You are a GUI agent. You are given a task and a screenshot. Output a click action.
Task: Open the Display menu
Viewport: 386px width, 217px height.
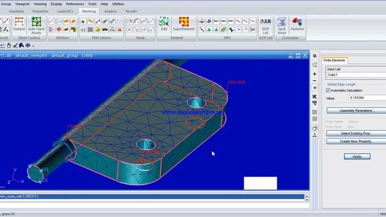click(56, 4)
